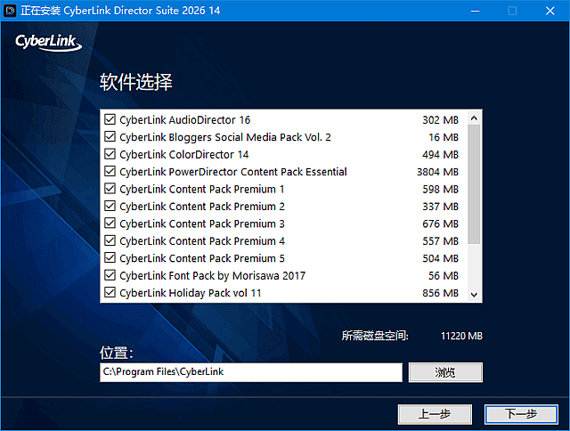
Task: Click the software list scrollbar thumb
Action: pyautogui.click(x=474, y=183)
